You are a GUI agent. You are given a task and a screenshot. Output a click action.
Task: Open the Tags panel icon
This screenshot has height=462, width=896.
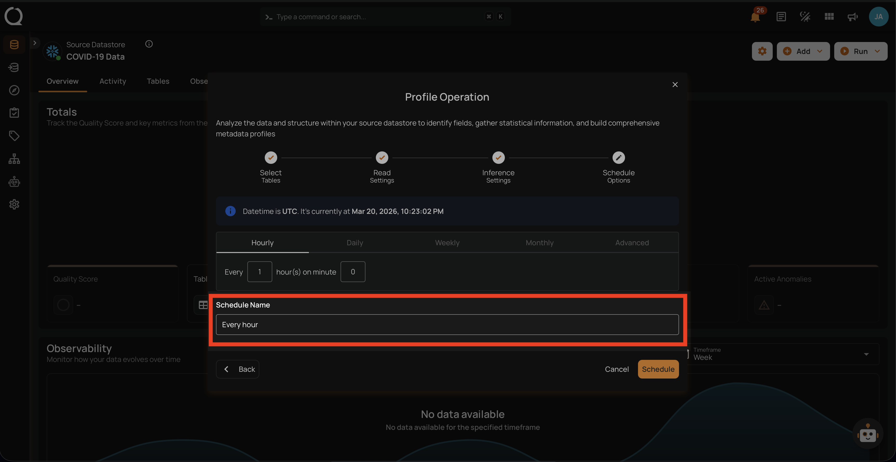14,136
